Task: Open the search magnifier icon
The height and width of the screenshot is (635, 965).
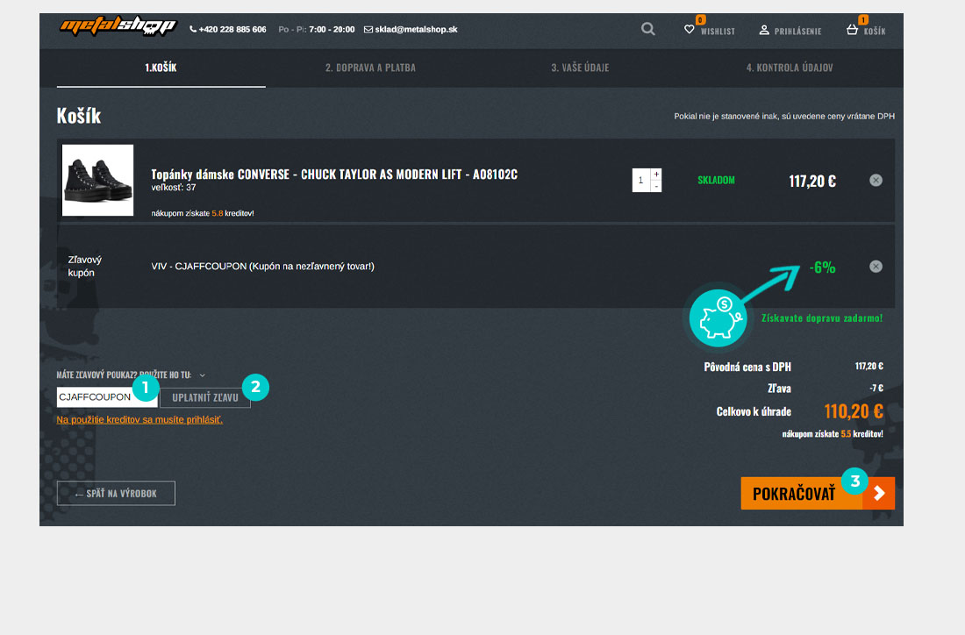Action: [647, 29]
